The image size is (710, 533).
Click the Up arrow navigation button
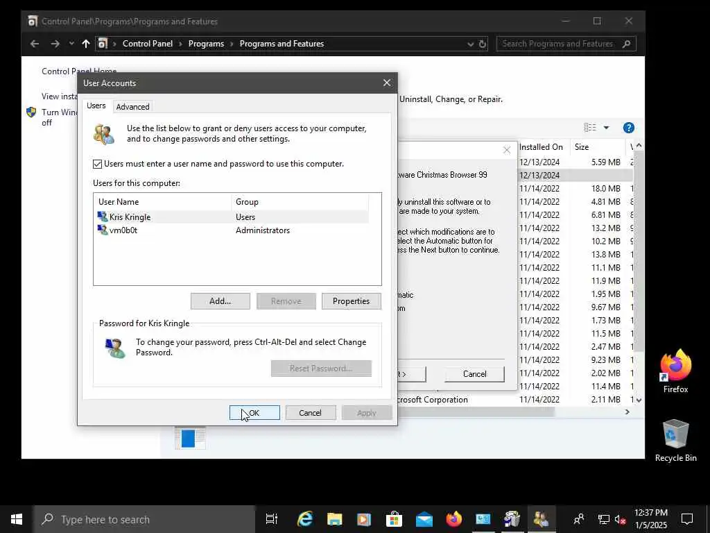pyautogui.click(x=85, y=44)
